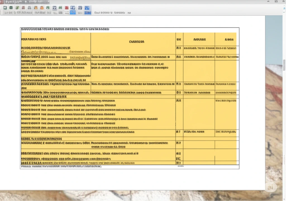
Task: Click the solid red square toolbar icon
Action: pyautogui.click(x=67, y=8)
